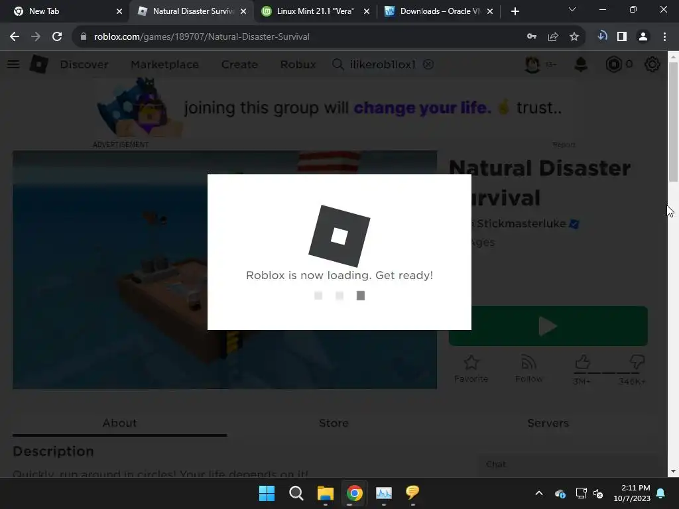Show hidden system tray icons chevron

click(x=539, y=493)
